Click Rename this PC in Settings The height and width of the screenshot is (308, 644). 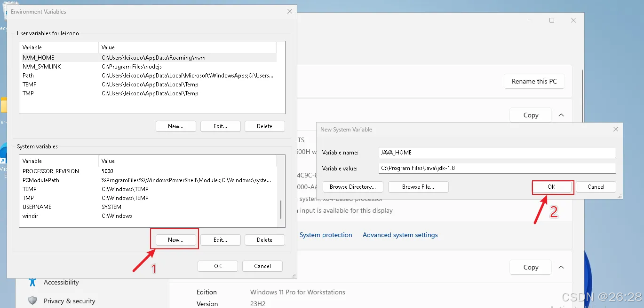click(534, 81)
